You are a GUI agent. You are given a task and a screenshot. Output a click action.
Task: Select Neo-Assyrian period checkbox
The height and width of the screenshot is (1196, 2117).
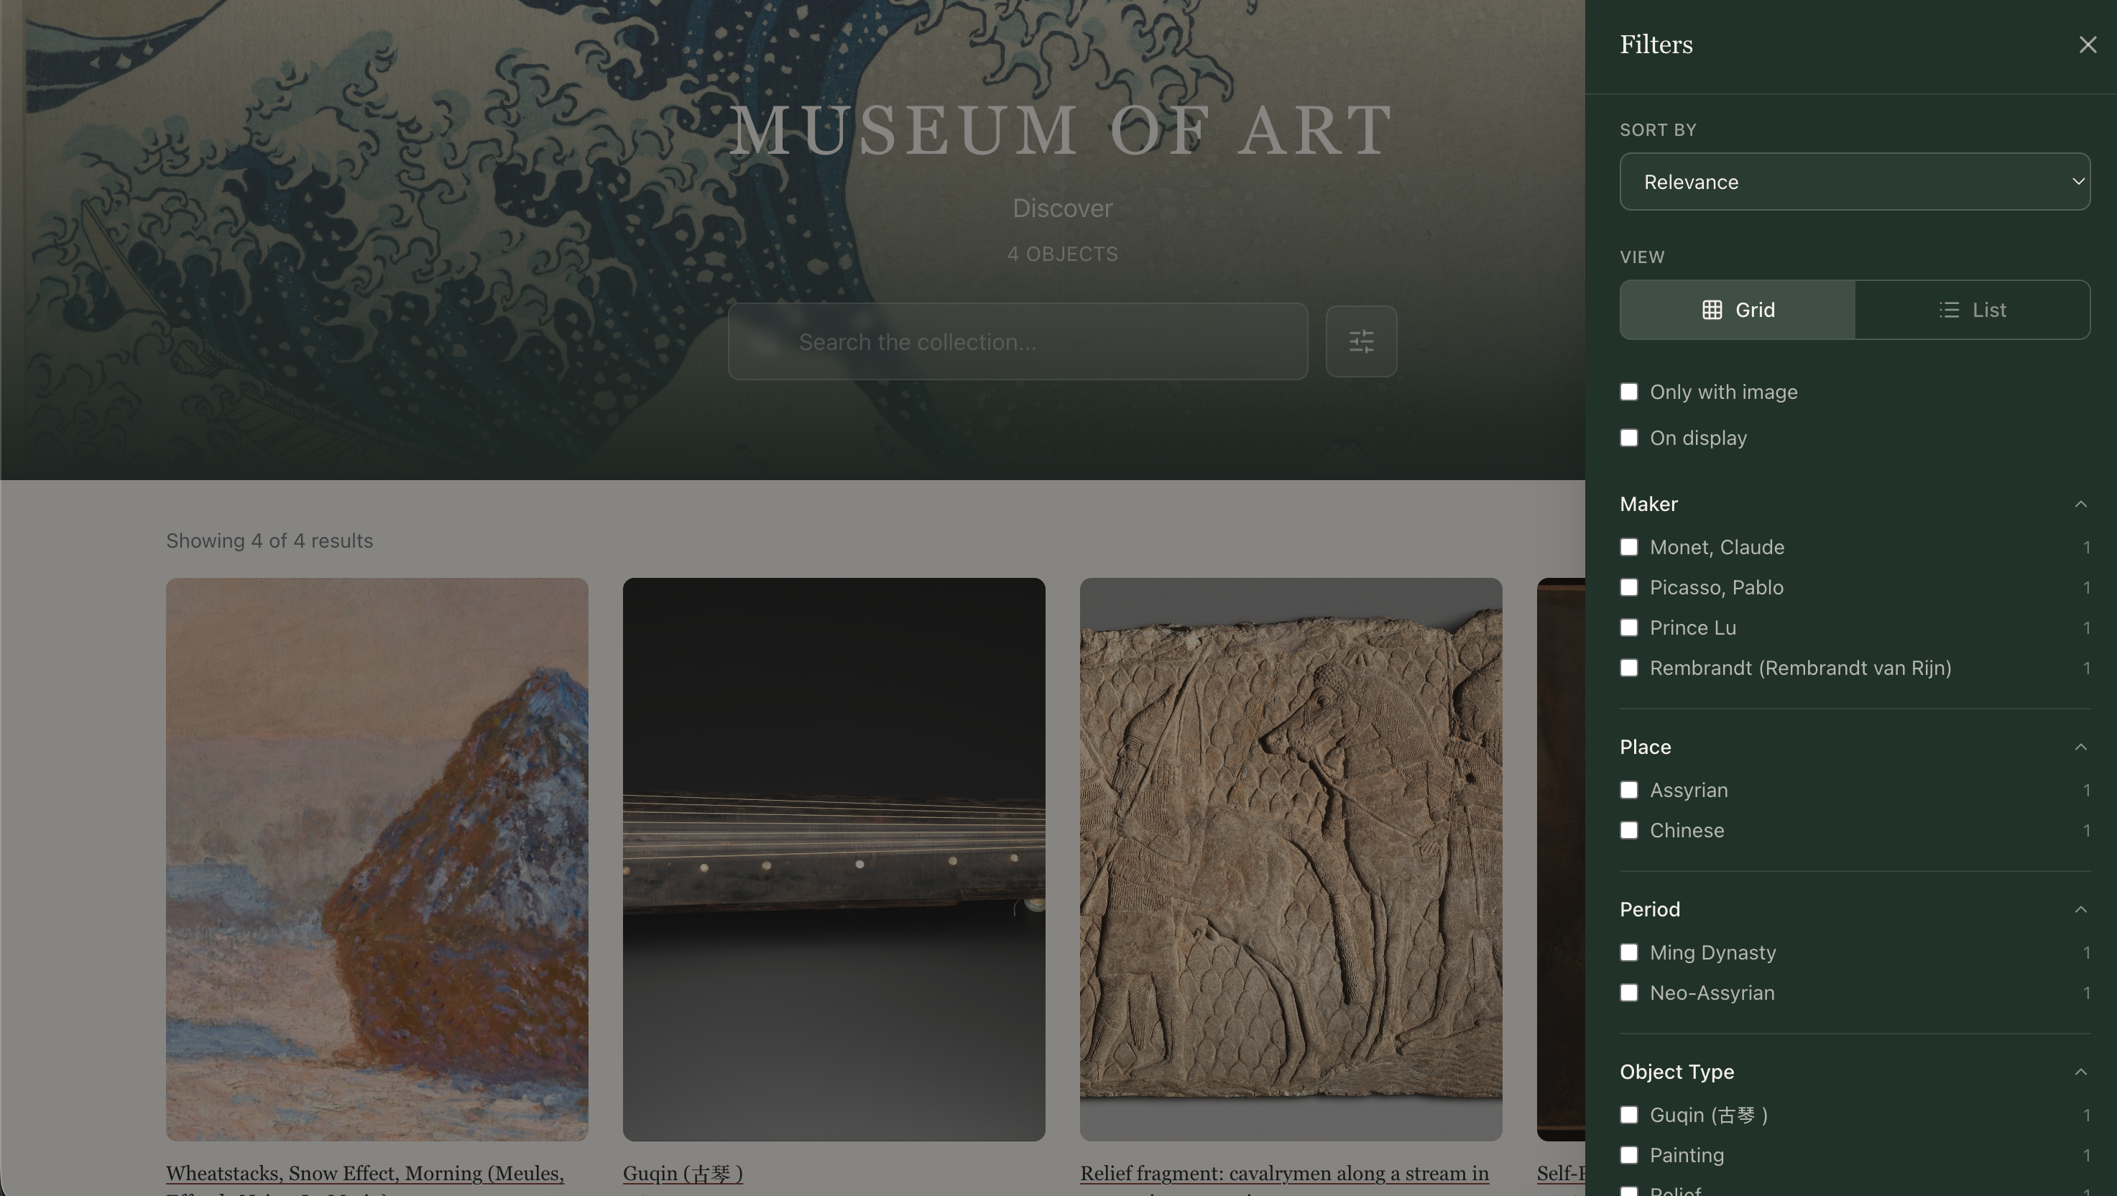tap(1629, 993)
